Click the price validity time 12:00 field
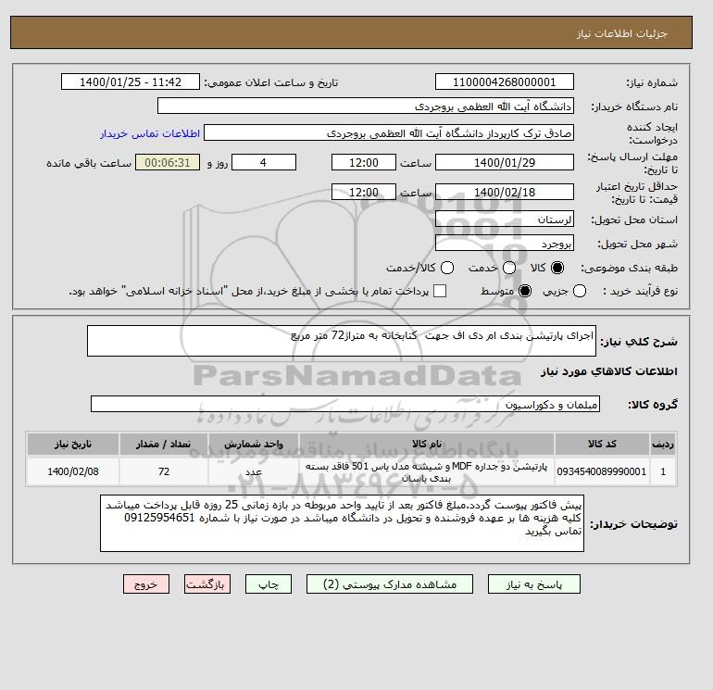The height and width of the screenshot is (690, 713). click(x=364, y=192)
